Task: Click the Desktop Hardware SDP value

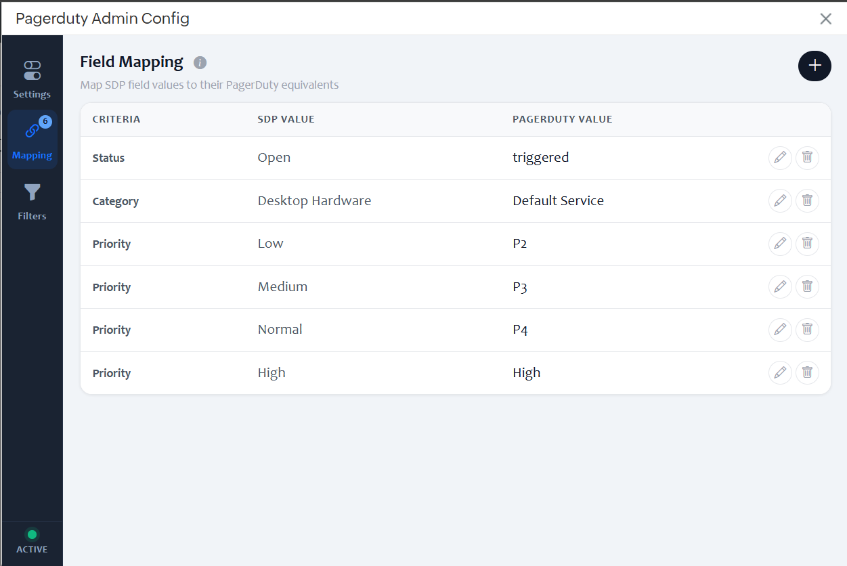Action: click(x=315, y=201)
